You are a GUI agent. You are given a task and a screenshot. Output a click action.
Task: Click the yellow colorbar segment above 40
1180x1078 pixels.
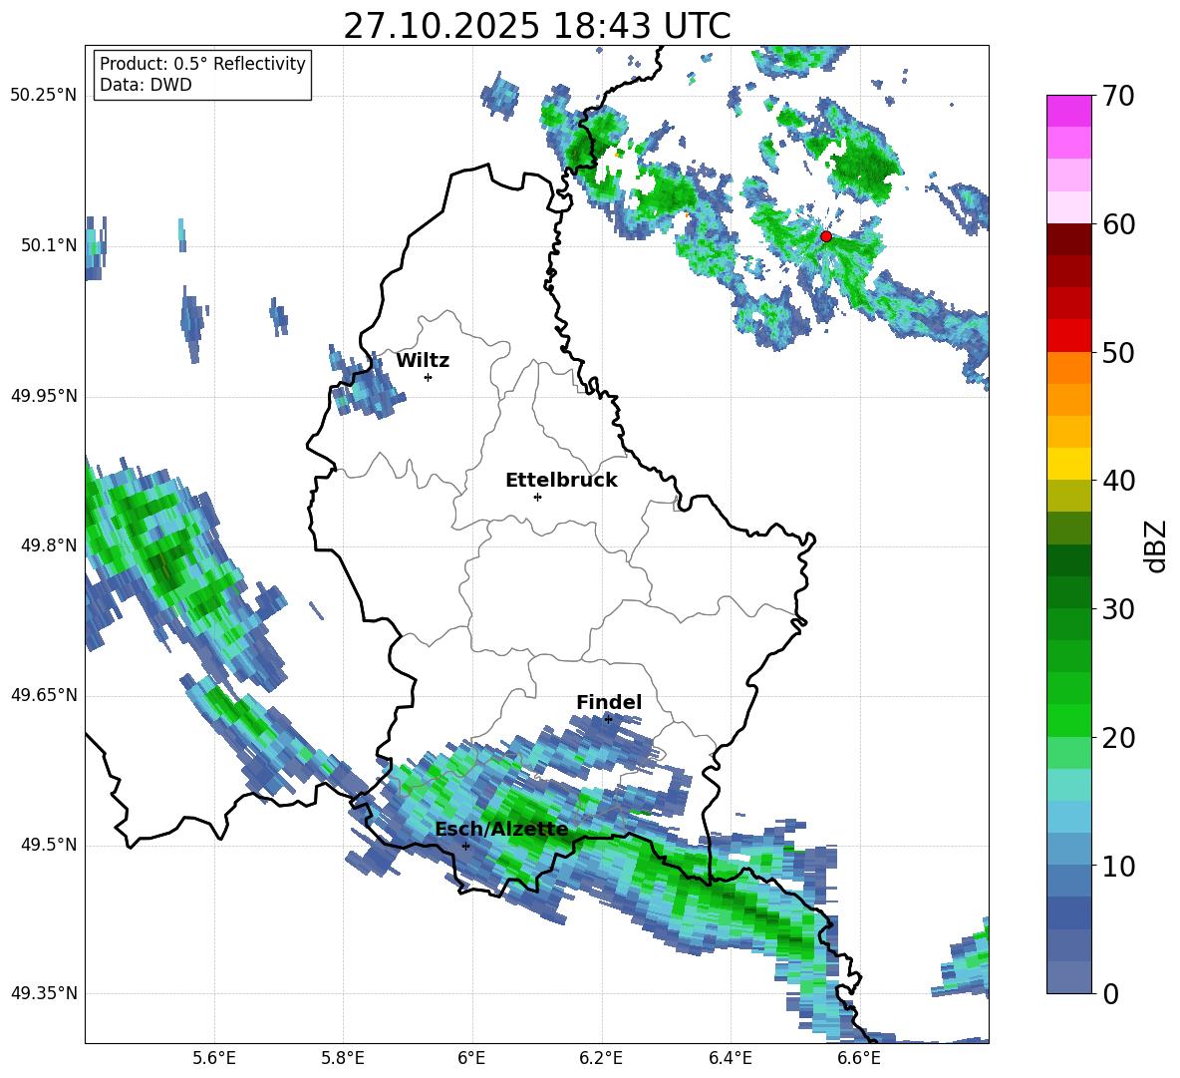pos(1068,464)
